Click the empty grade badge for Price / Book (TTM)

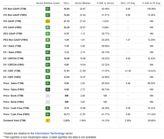[x=48, y=96]
